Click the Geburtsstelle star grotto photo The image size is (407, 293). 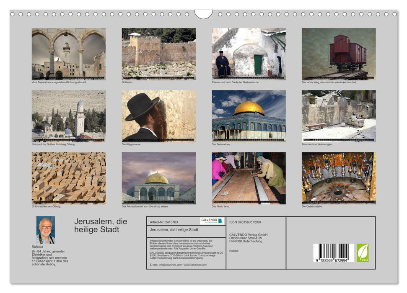pyautogui.click(x=339, y=178)
